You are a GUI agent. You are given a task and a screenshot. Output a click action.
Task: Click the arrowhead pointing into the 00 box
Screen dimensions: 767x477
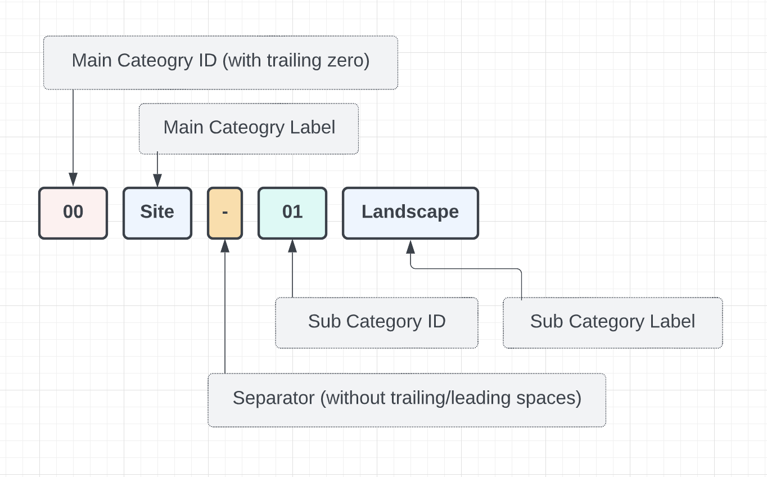tap(73, 180)
